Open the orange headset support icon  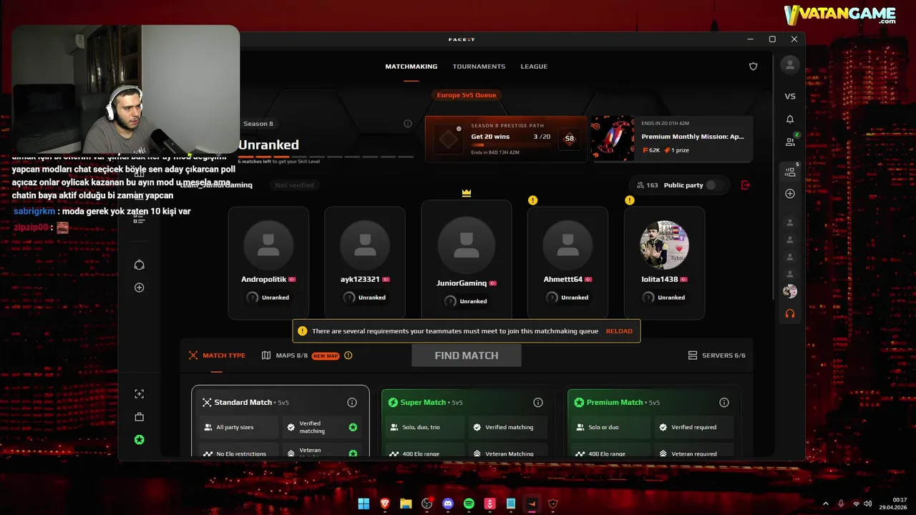[790, 313]
